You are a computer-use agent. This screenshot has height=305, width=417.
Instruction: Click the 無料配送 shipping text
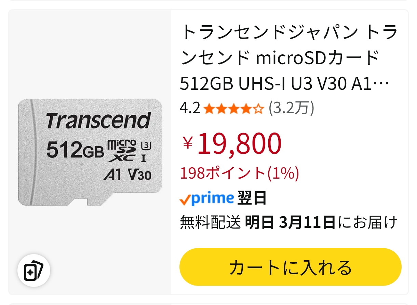(210, 223)
